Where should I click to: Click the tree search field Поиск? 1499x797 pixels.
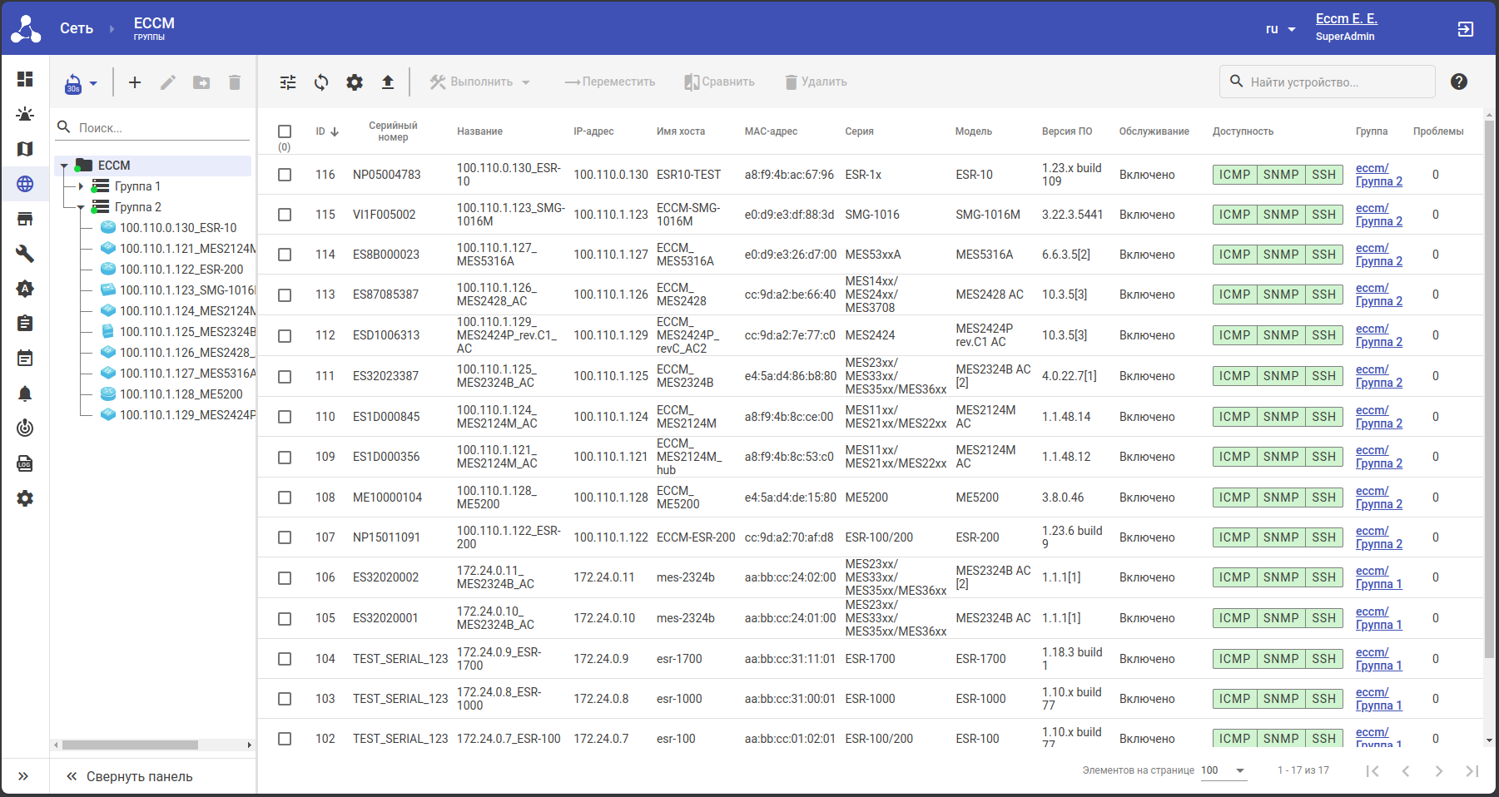[153, 127]
